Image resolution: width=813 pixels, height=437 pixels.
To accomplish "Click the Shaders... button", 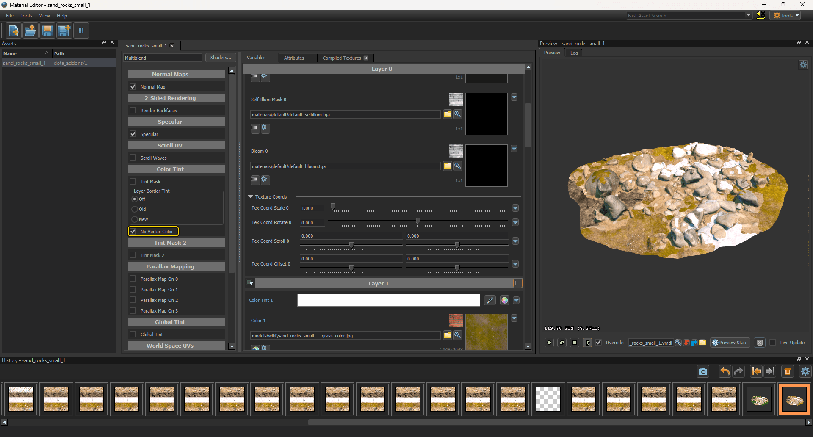I will tap(221, 58).
